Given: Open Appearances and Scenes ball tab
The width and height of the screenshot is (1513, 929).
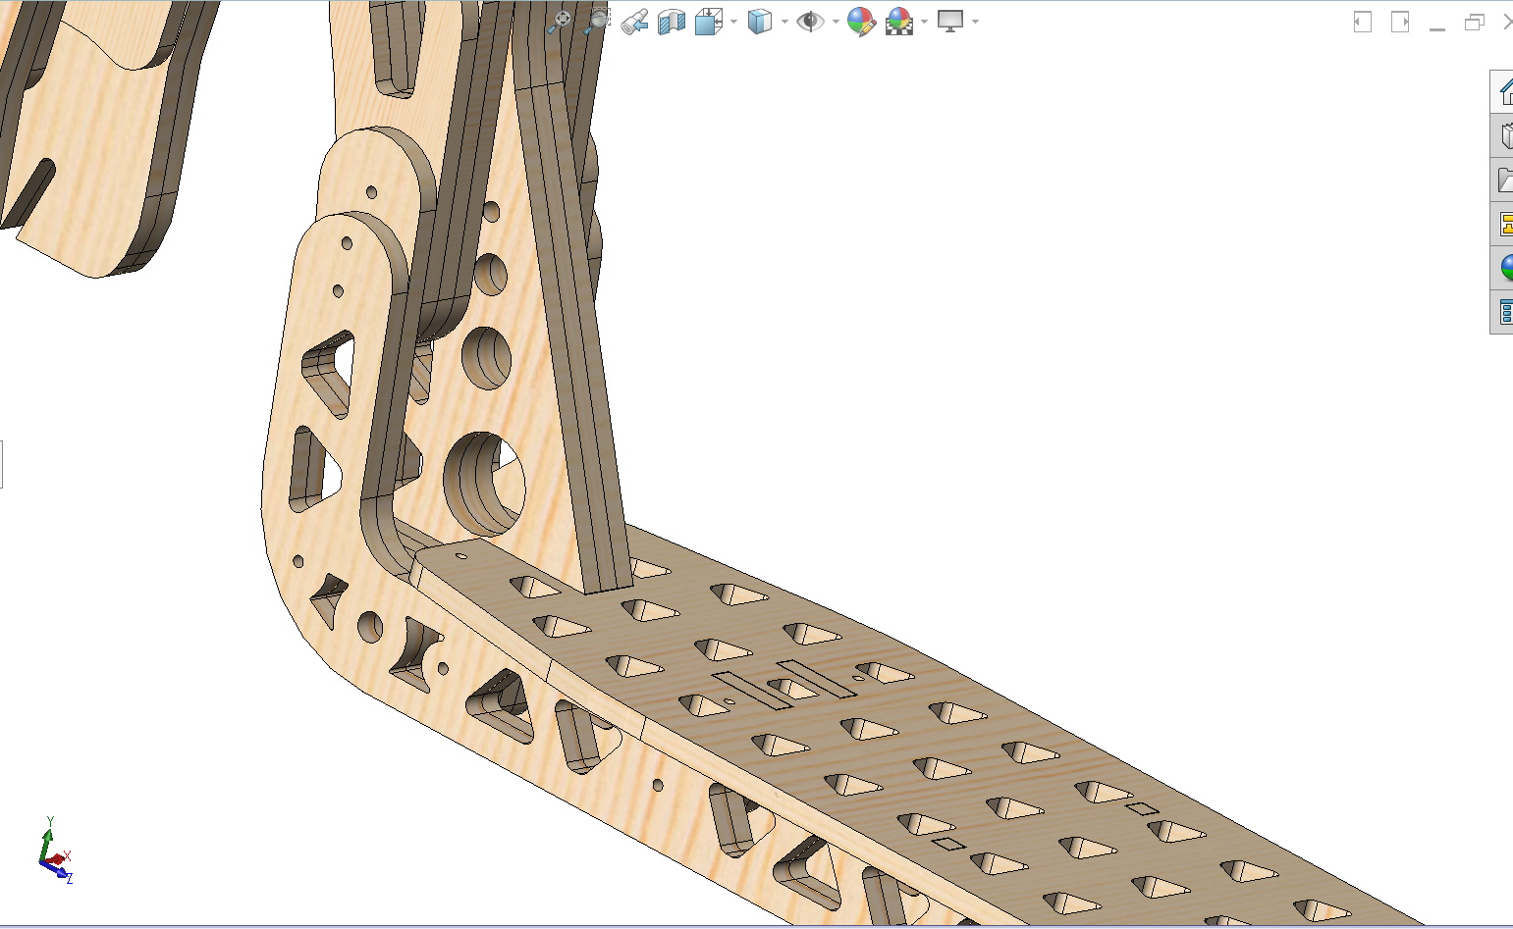Looking at the screenshot, I should click(x=1503, y=267).
